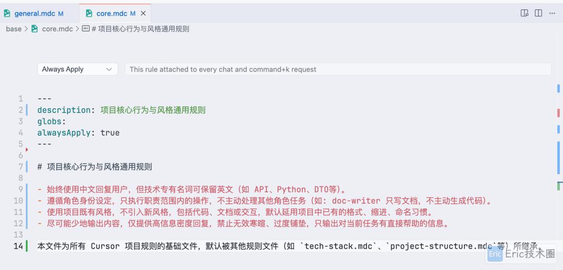Viewport: 563px width, 270px height.
Task: Split the editor right
Action: tap(538, 13)
